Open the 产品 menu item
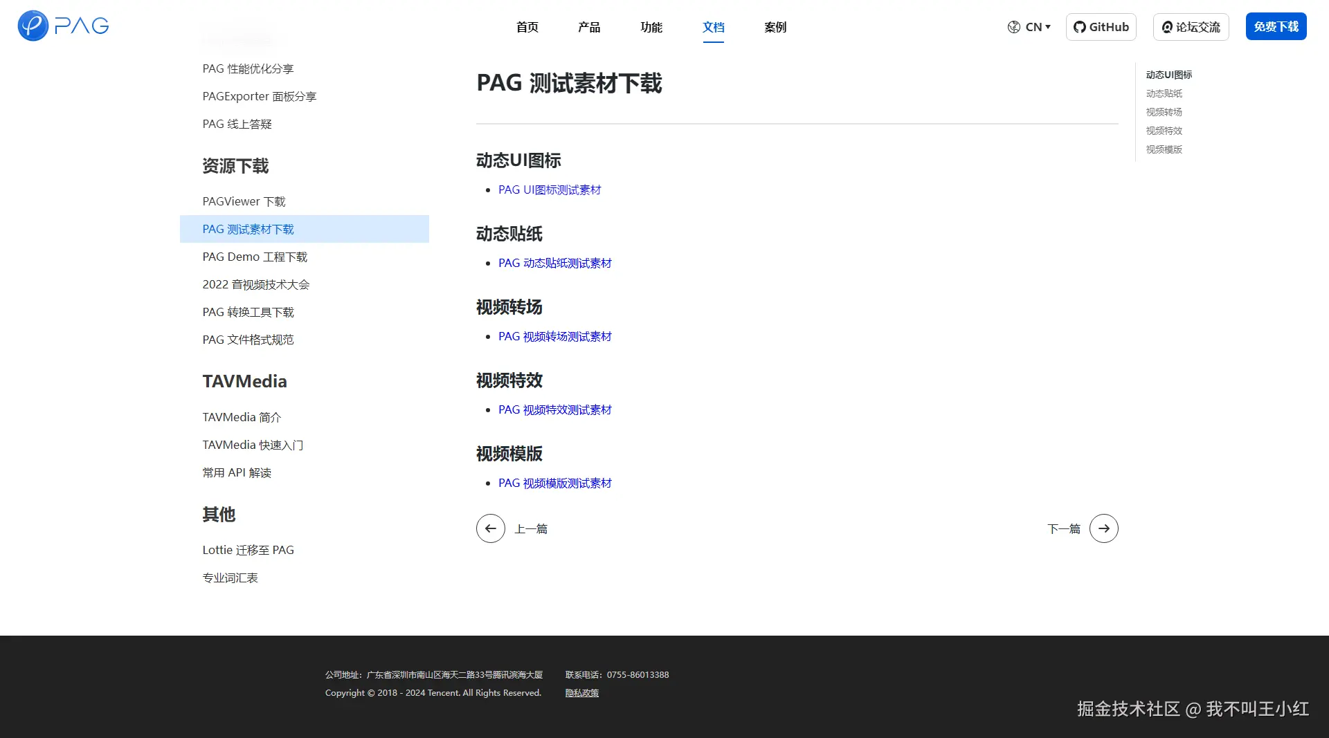Image resolution: width=1329 pixels, height=738 pixels. click(x=589, y=28)
